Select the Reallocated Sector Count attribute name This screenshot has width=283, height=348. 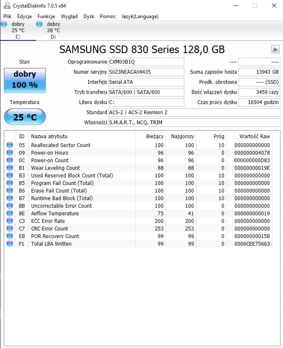click(x=61, y=145)
